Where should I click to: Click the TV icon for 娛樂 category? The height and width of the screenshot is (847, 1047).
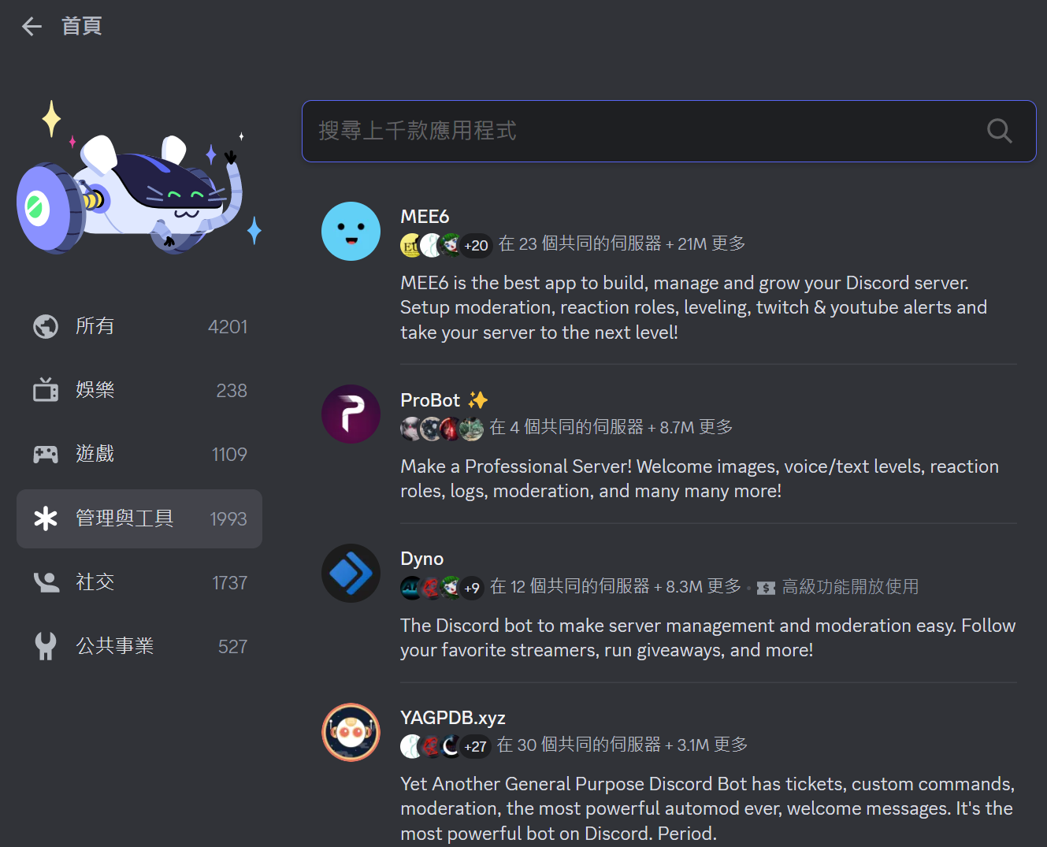click(x=46, y=389)
